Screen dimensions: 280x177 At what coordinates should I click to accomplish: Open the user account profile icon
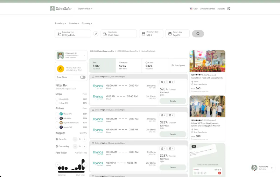(229, 8)
